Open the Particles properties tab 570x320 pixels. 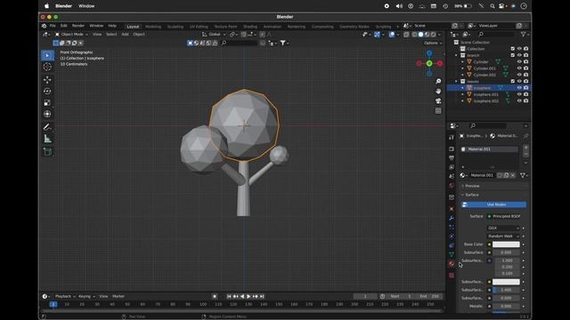(452, 228)
